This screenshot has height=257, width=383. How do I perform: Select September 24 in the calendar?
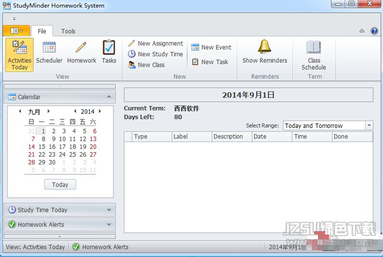coord(62,155)
